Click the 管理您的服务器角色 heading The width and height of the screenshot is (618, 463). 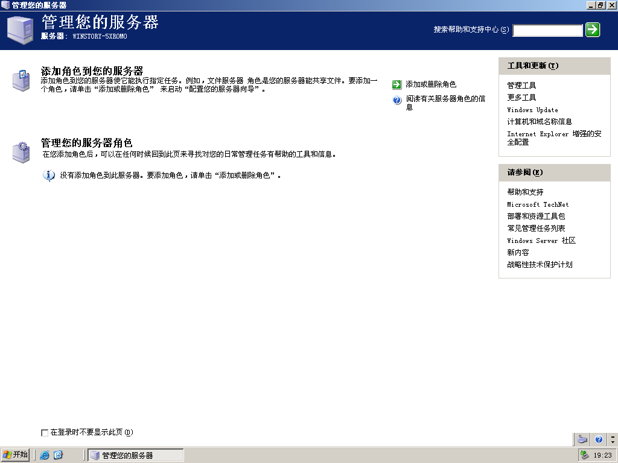pos(87,143)
